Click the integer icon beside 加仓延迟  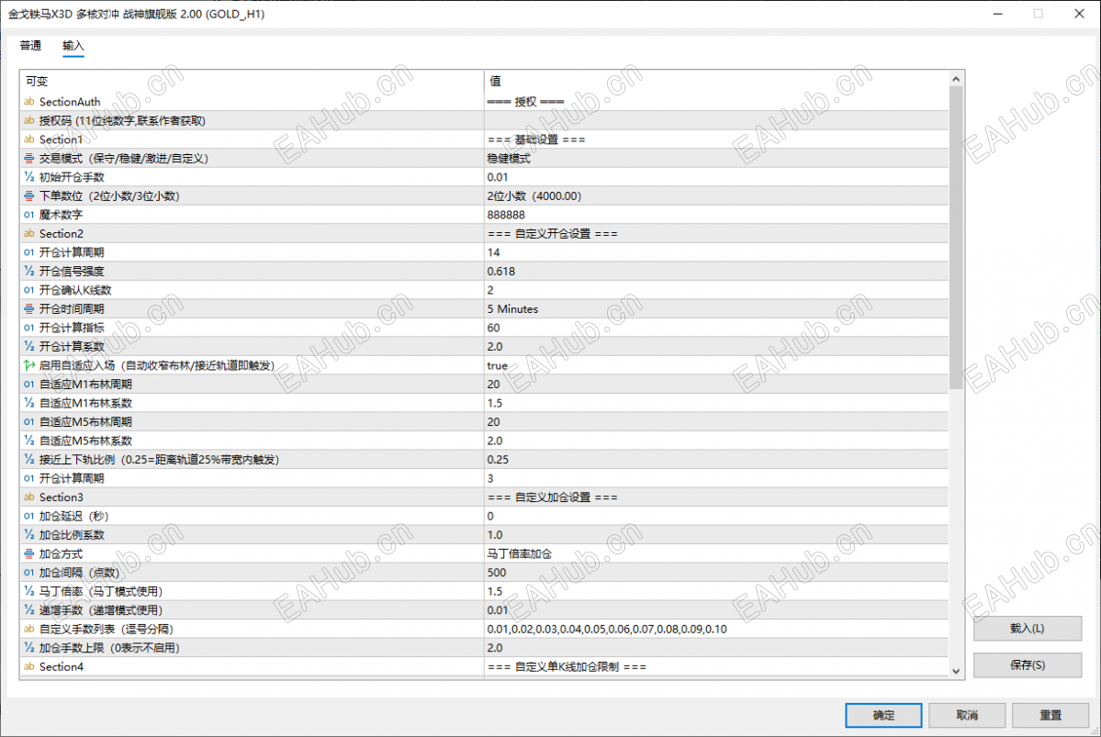point(28,516)
